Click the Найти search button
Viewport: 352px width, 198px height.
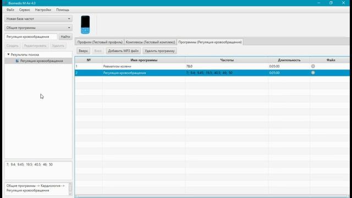[x=65, y=37]
